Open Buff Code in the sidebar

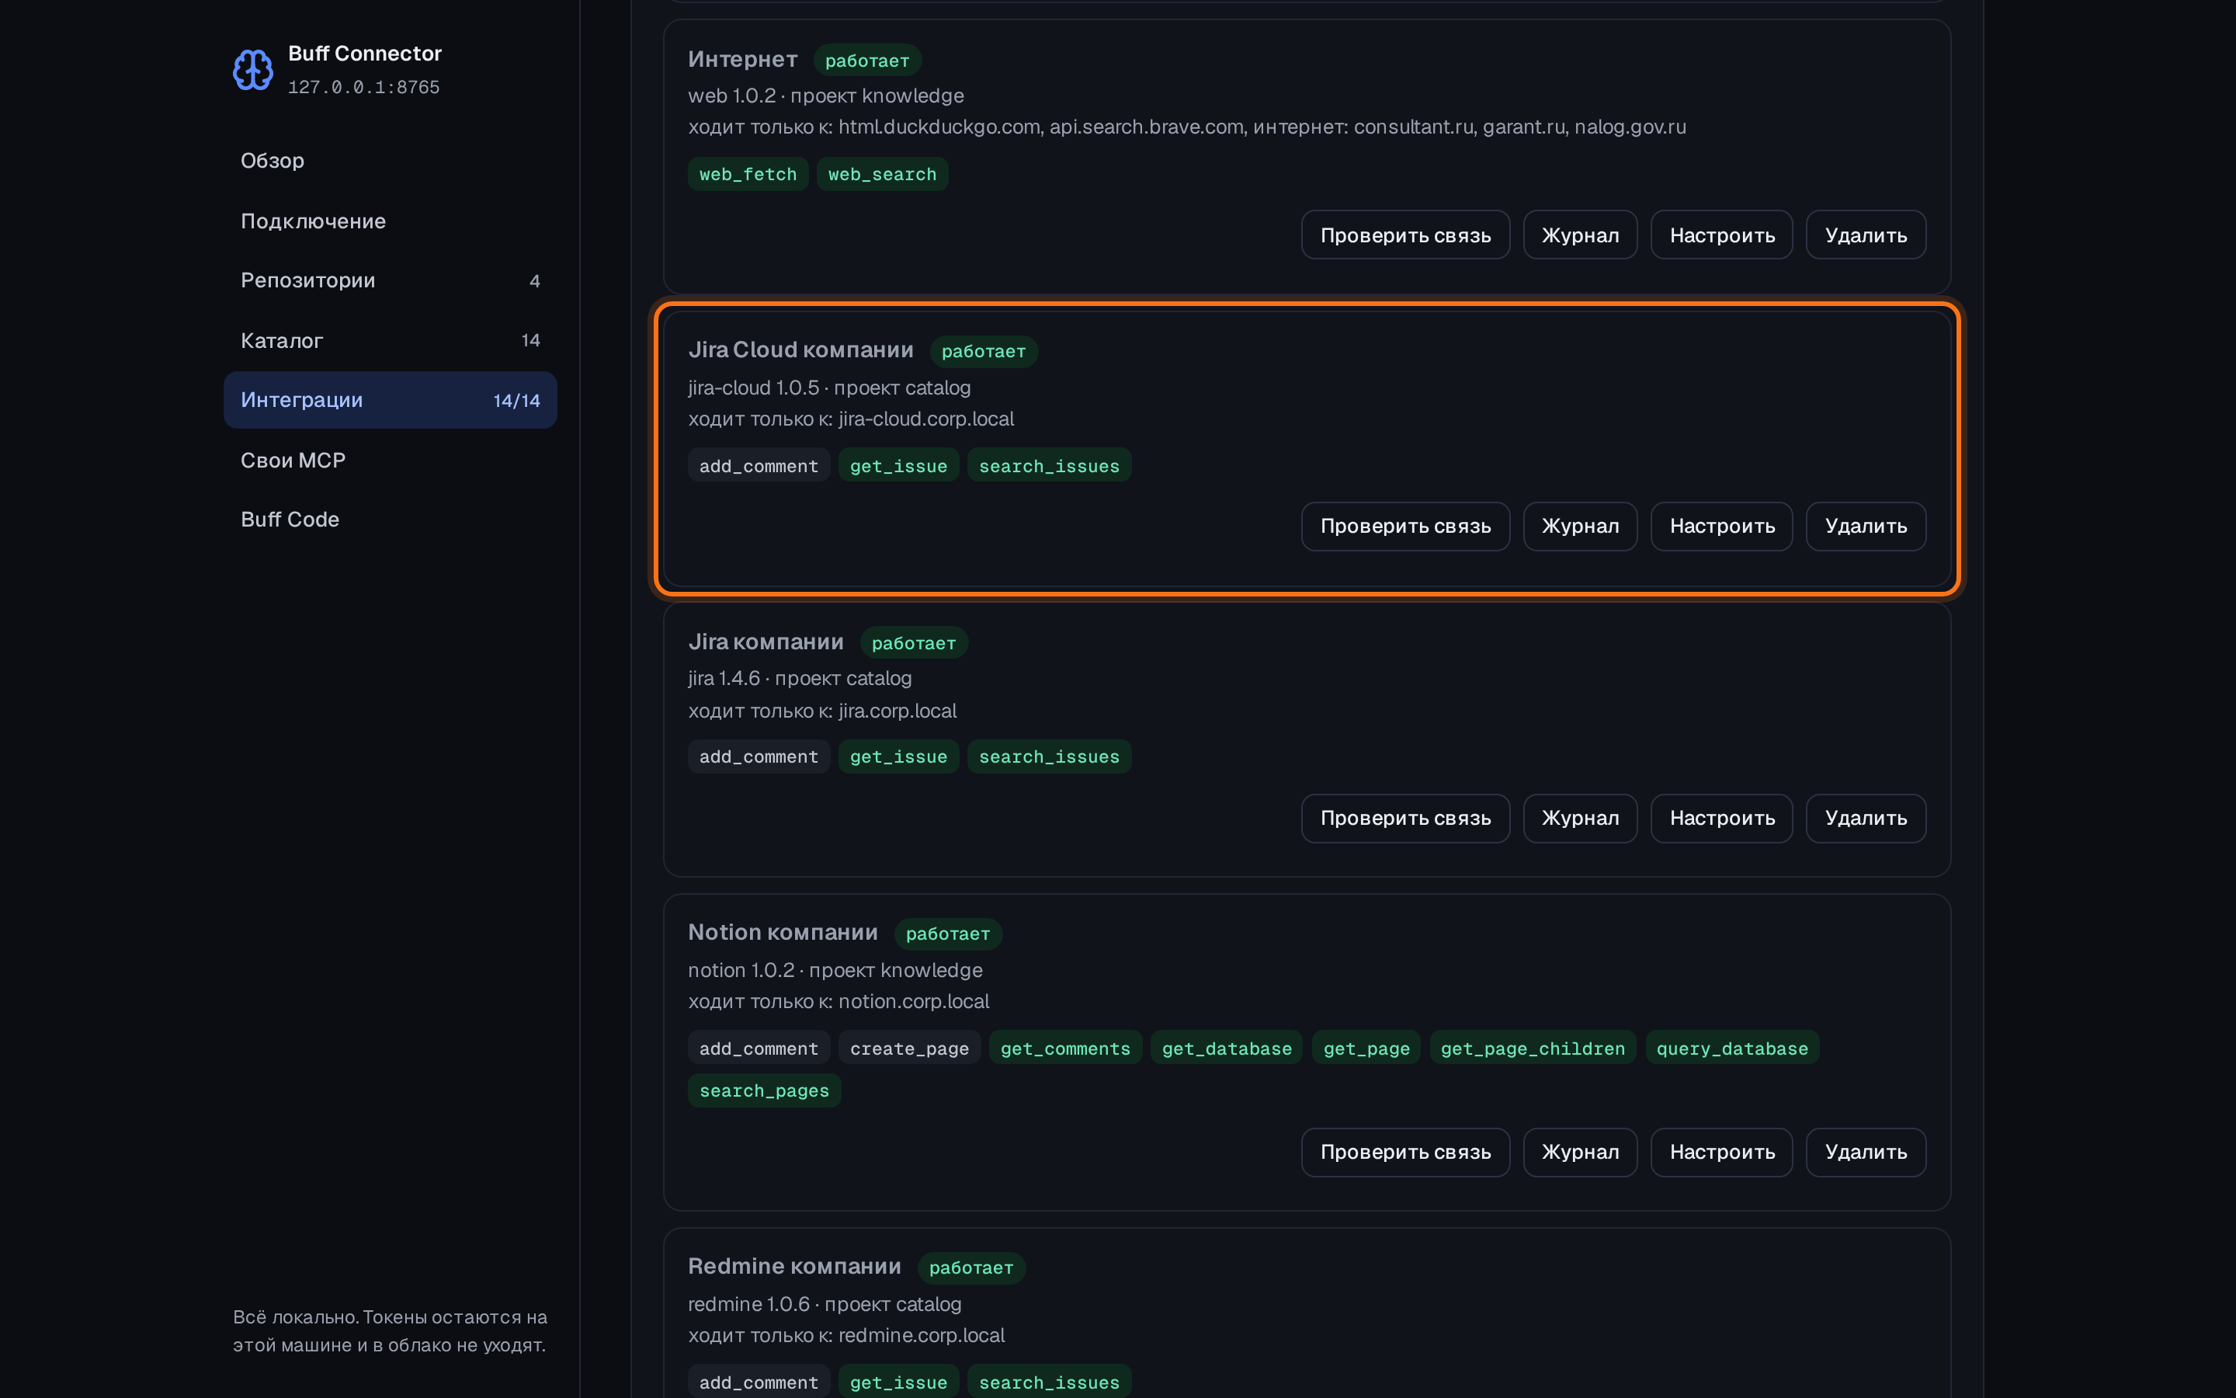pyautogui.click(x=390, y=520)
